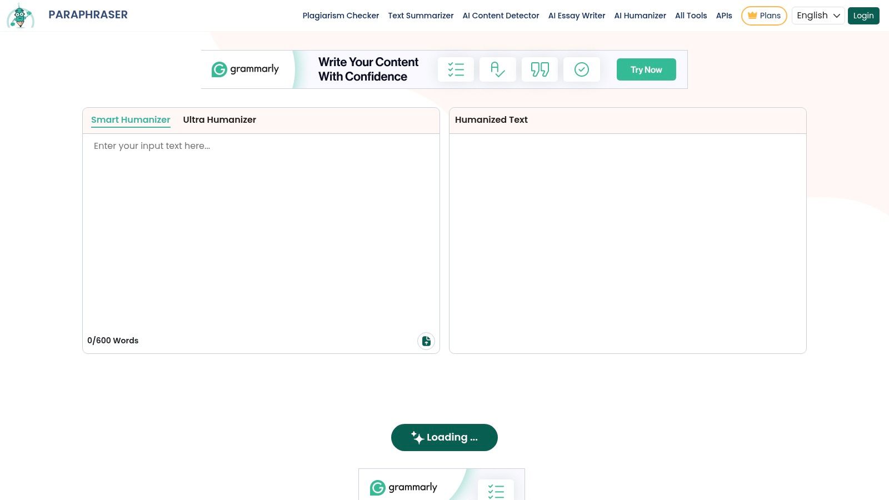
Task: Click the Login button
Action: [863, 16]
